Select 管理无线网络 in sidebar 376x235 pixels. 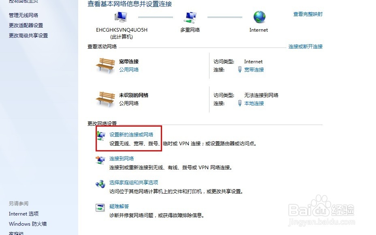click(23, 15)
